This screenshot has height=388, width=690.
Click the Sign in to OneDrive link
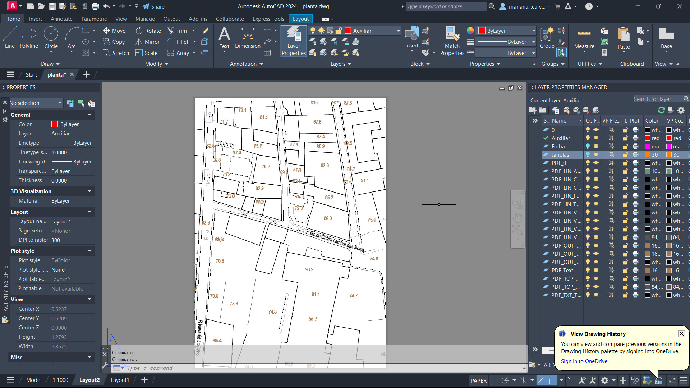(584, 361)
